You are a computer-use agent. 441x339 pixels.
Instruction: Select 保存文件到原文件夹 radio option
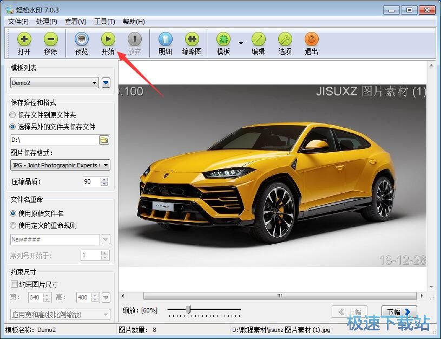point(13,115)
